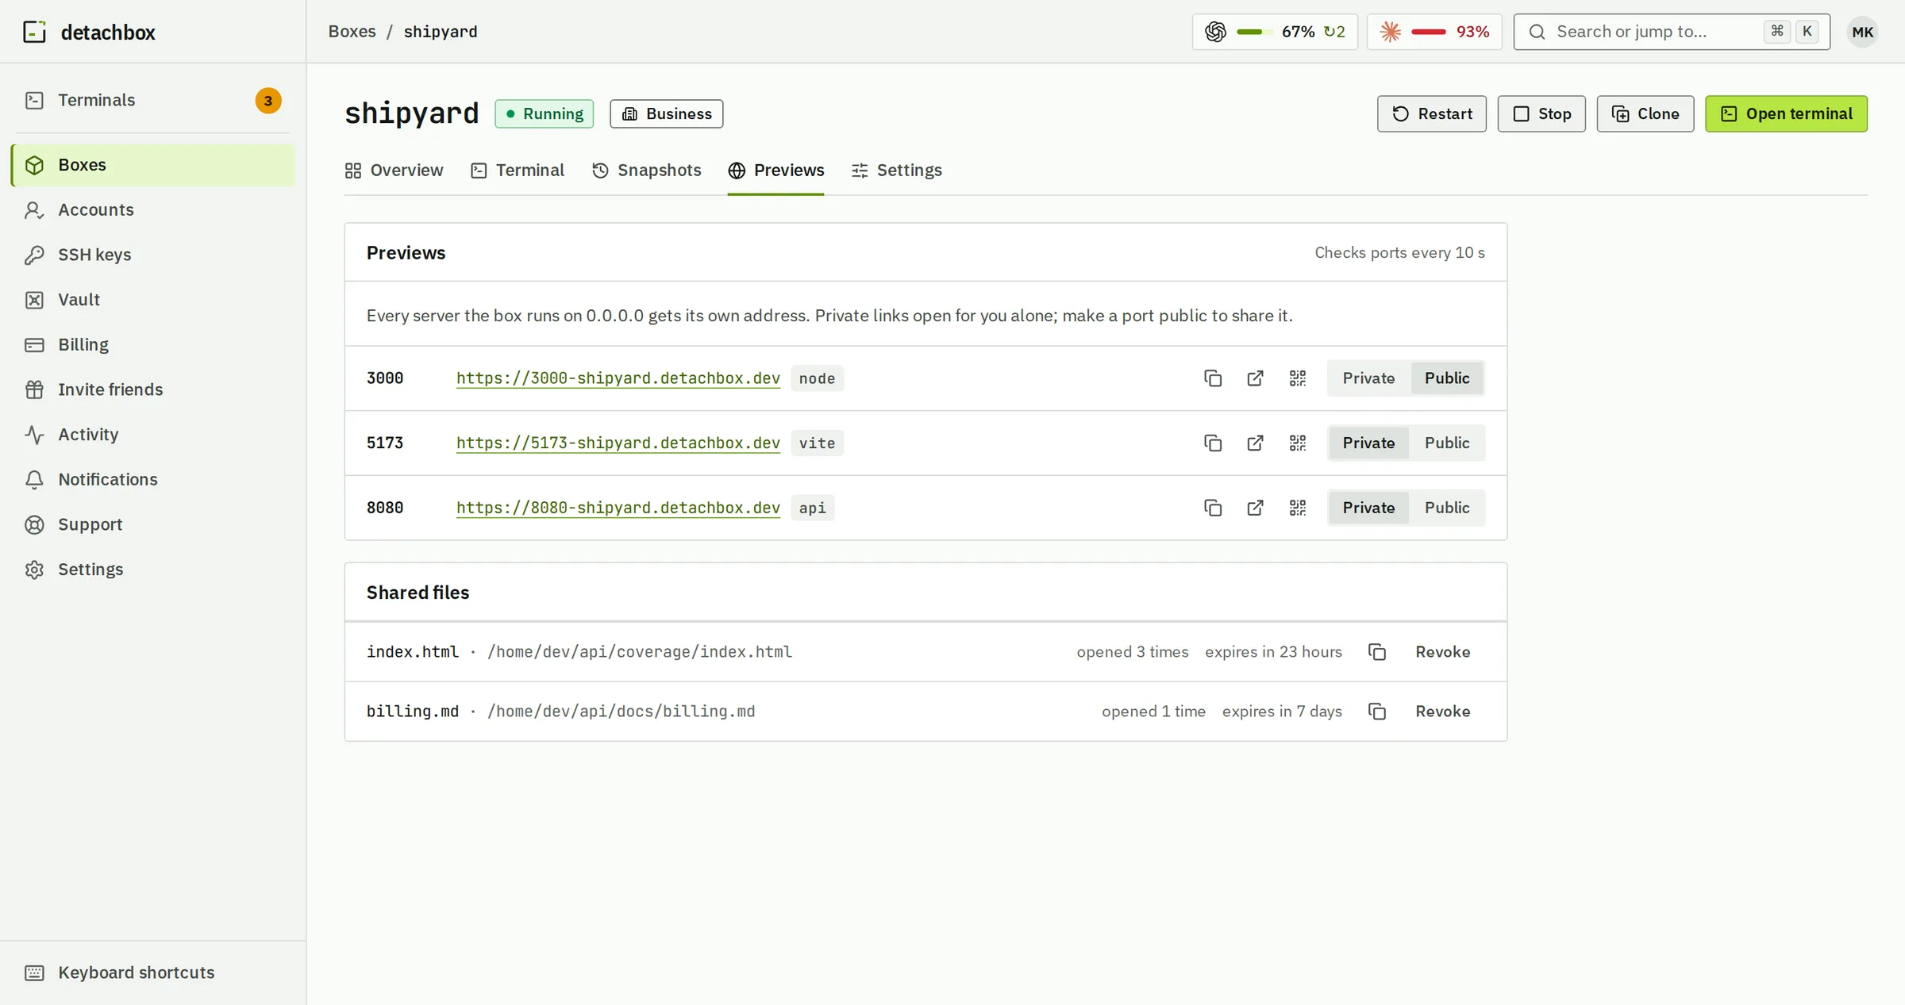Focus the Search or jump to field
This screenshot has width=1905, height=1005.
coord(1672,32)
